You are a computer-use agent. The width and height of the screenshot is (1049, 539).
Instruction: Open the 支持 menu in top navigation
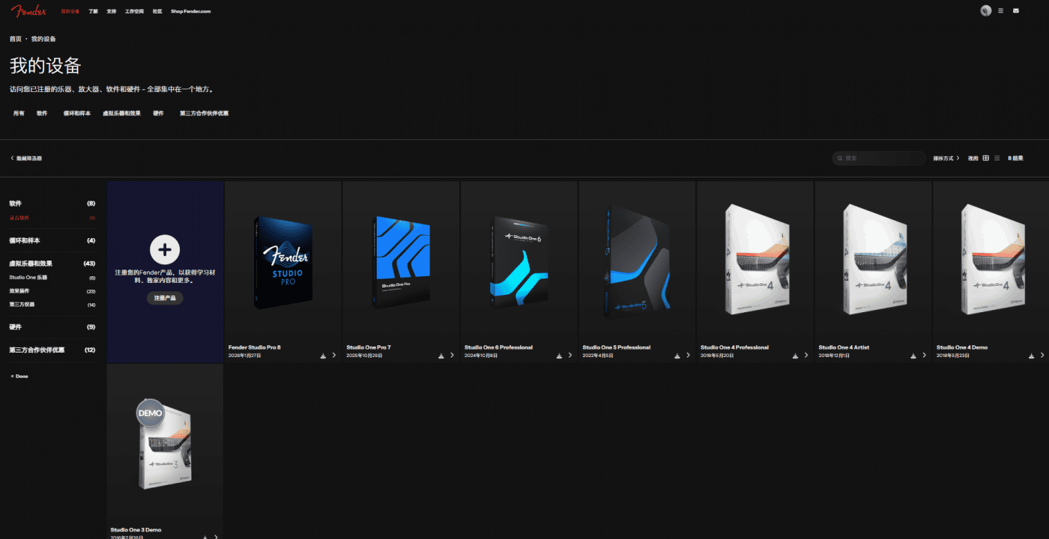[x=112, y=11]
